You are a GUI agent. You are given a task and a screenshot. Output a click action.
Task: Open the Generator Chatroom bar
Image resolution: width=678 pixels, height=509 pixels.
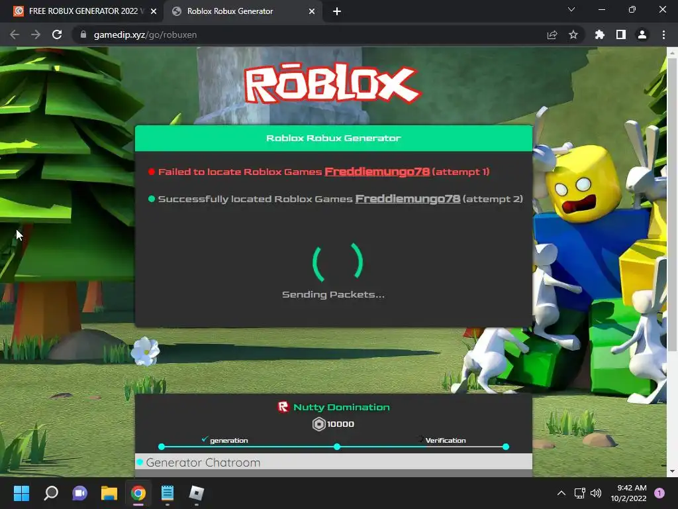334,462
